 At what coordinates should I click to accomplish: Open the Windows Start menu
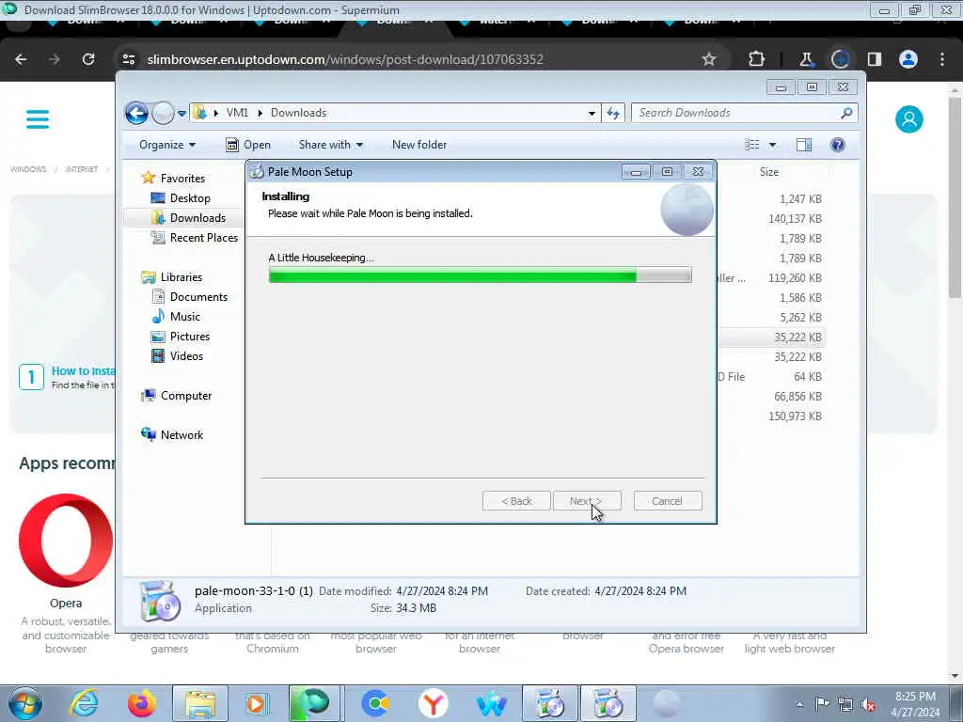tap(24, 703)
